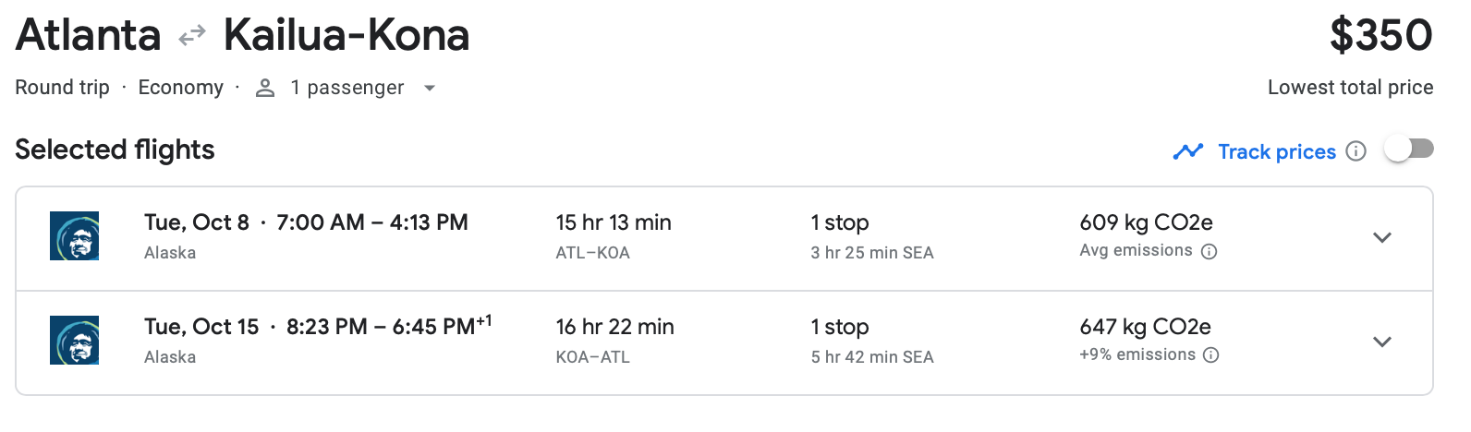Click round-trip arrows between Atlanta and Kailua-Kona
Screen dimensions: 1471x432
click(192, 36)
